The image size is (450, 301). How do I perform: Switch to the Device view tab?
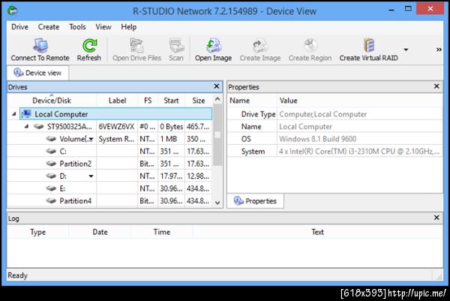point(38,73)
